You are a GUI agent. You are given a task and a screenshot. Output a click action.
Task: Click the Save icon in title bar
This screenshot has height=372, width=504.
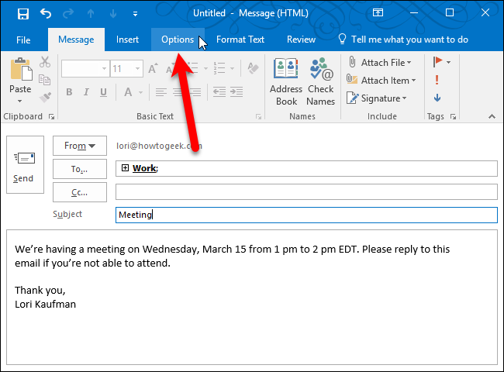(x=23, y=14)
